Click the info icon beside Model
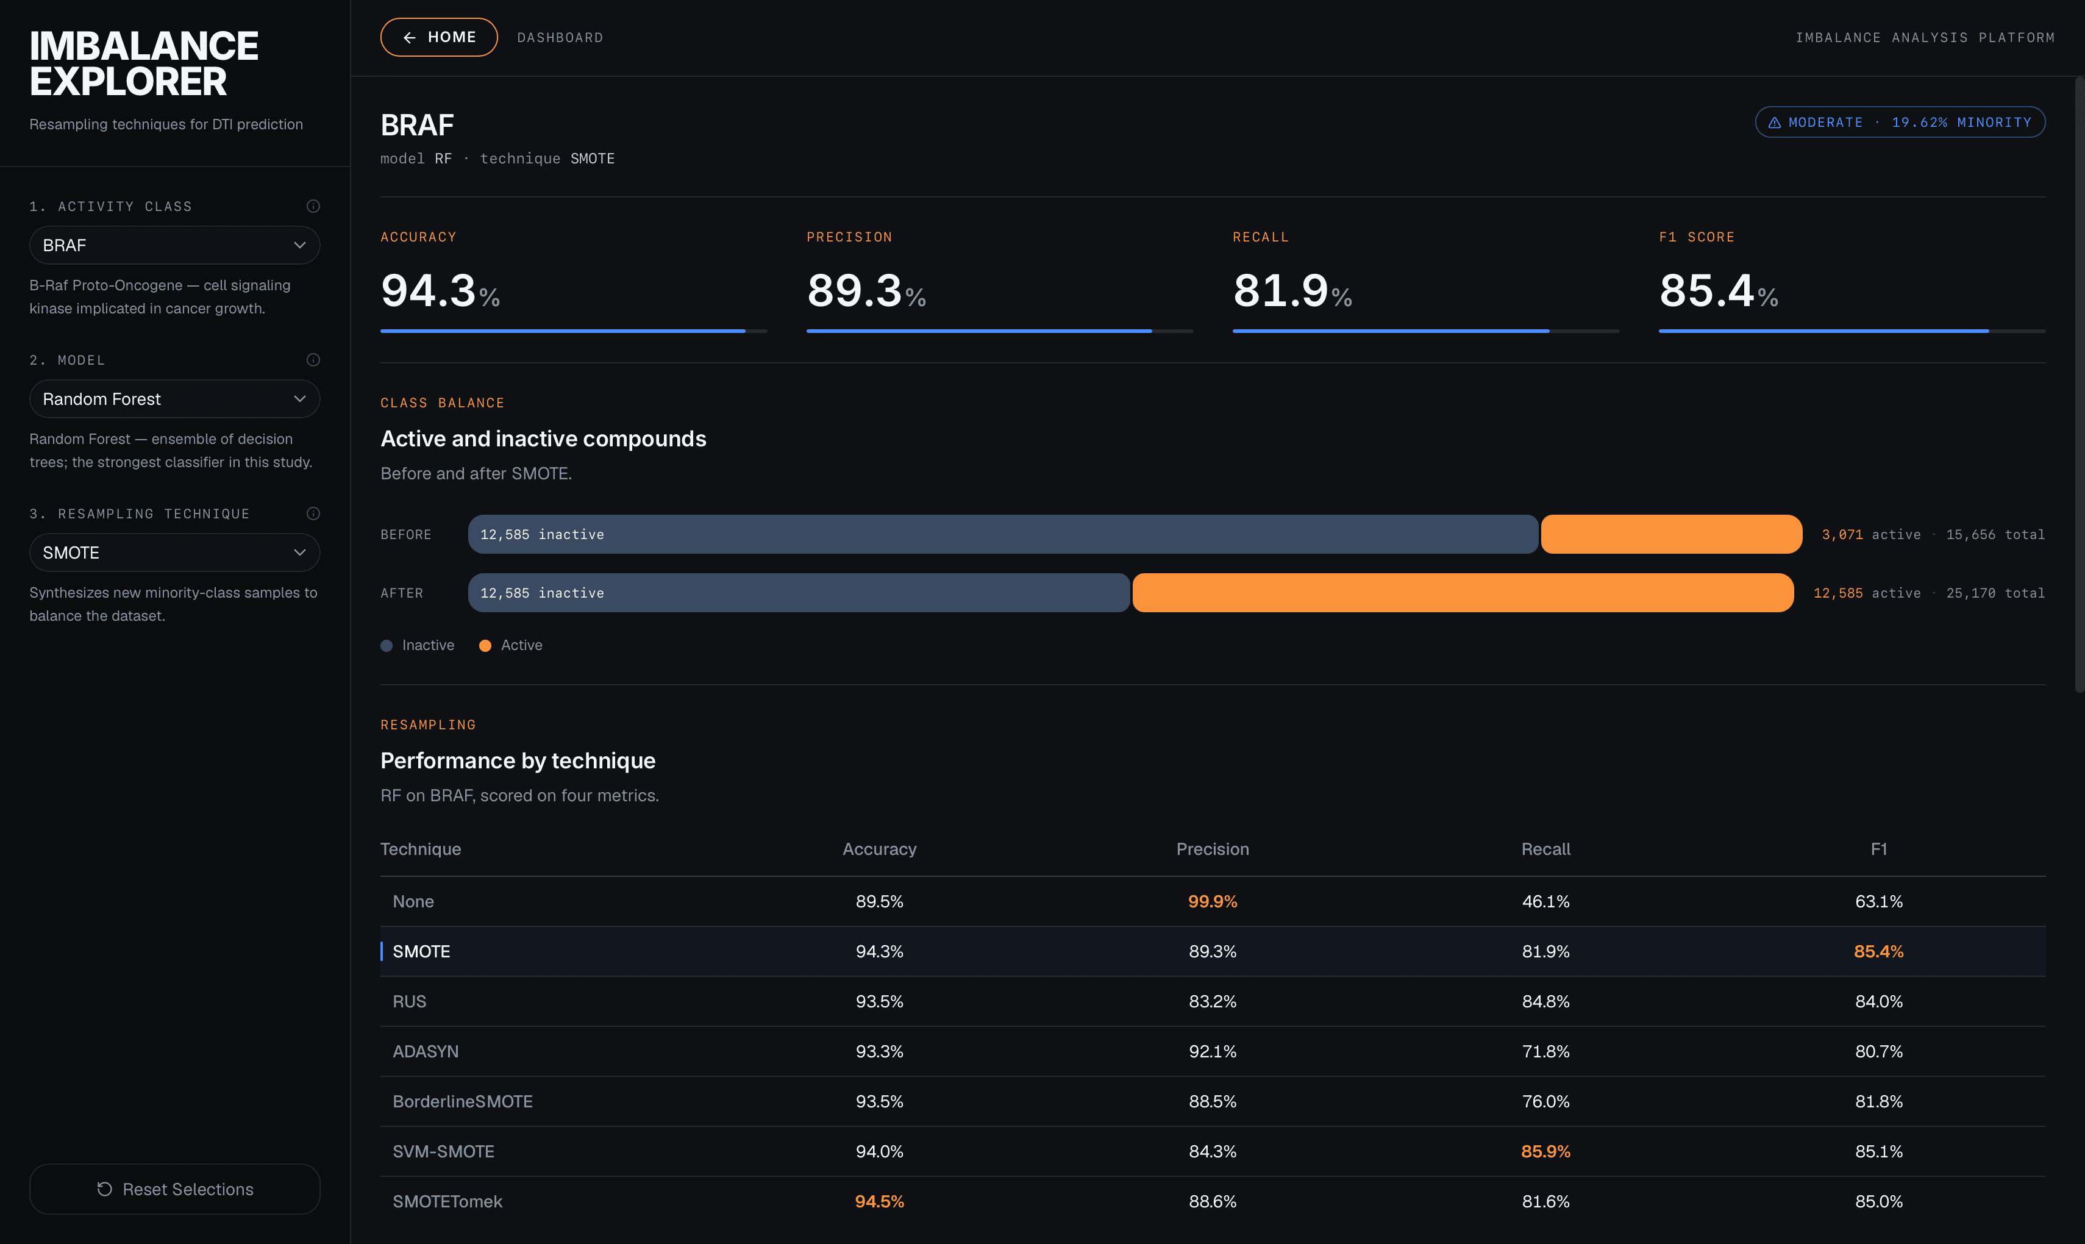This screenshot has height=1244, width=2085. click(x=313, y=360)
